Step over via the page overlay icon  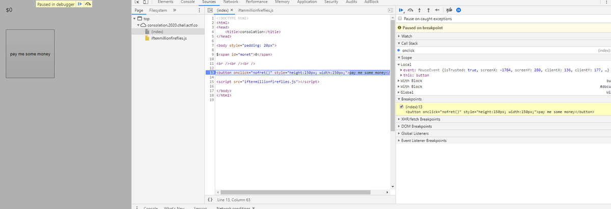(88, 4)
